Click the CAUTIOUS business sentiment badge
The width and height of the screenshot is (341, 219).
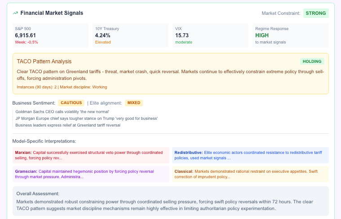[x=71, y=103]
